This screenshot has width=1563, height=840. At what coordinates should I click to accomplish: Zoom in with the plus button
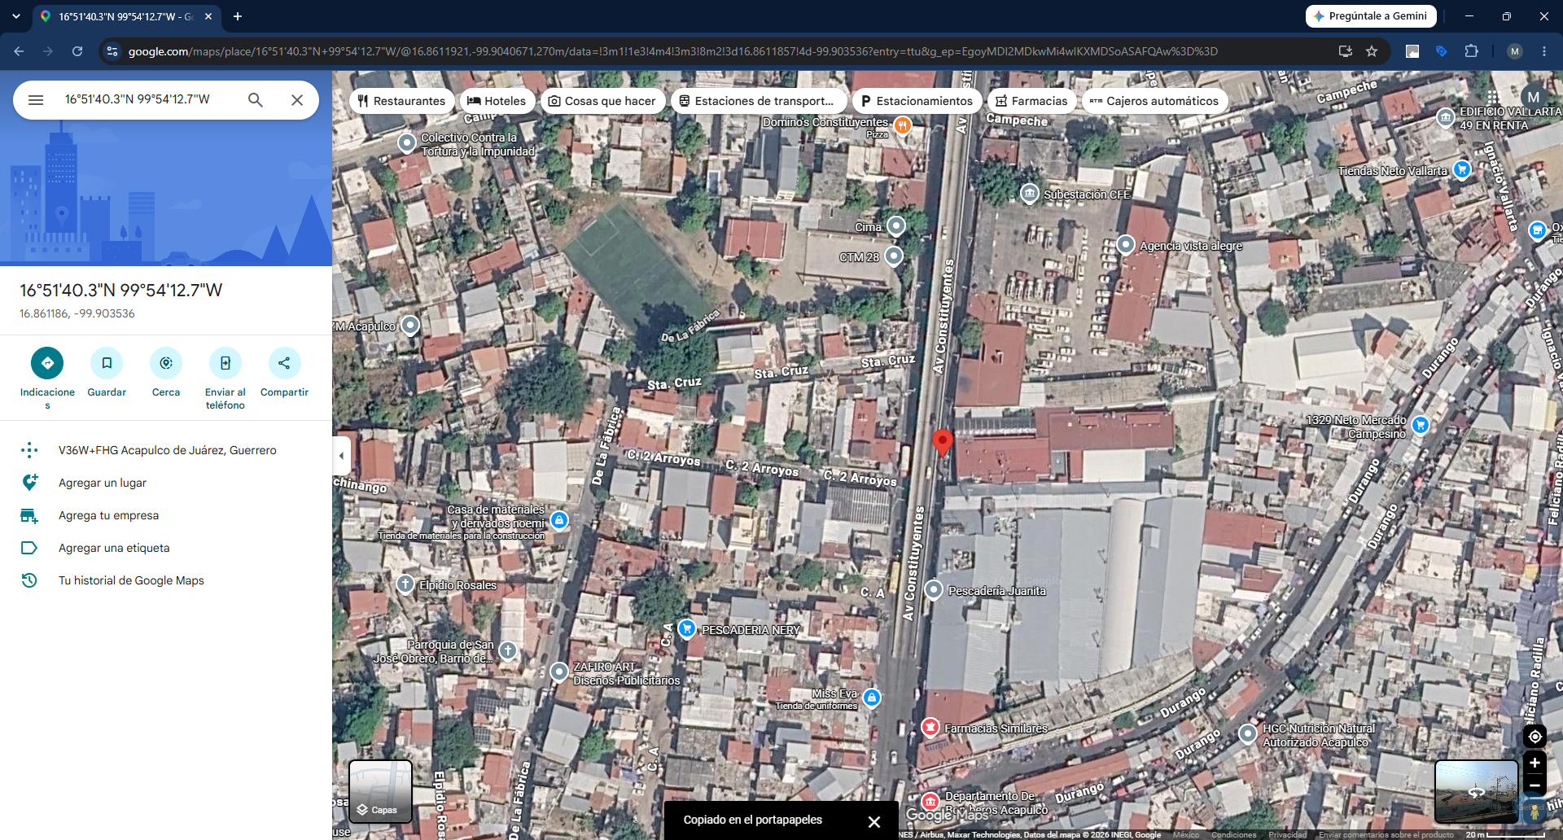[x=1535, y=763]
